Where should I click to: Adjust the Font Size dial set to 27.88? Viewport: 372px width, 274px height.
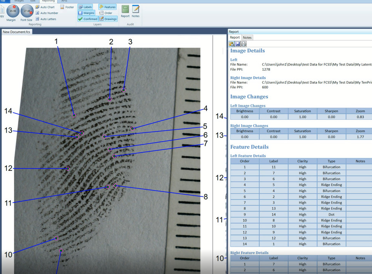tap(27, 11)
